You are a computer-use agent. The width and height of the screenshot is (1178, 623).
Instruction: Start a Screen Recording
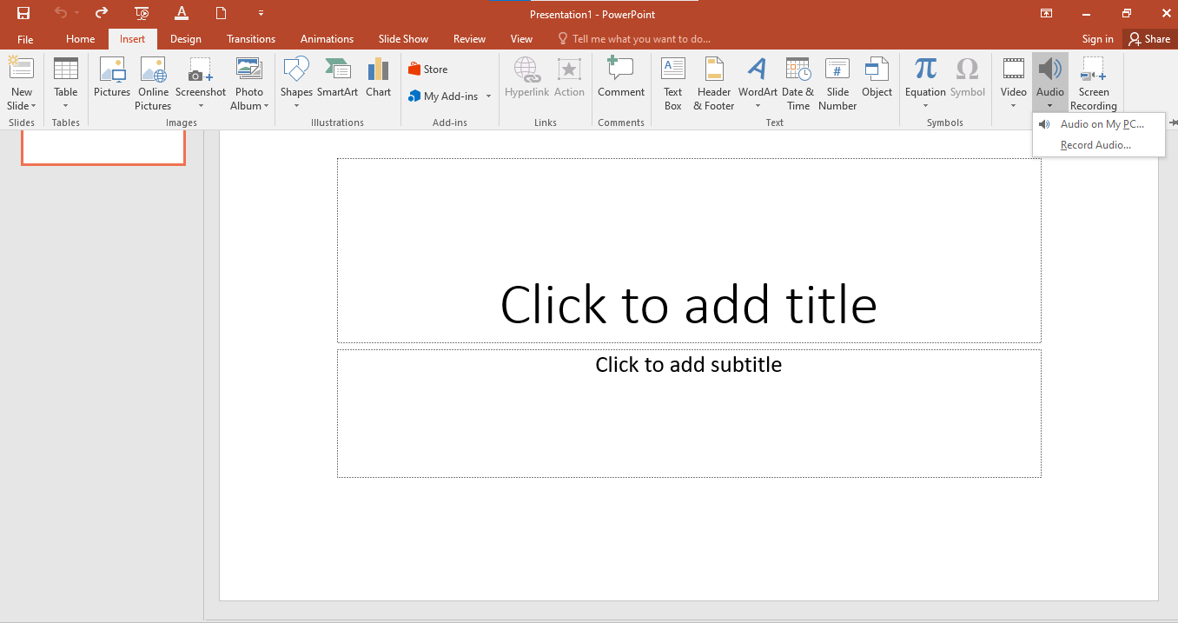pyautogui.click(x=1094, y=83)
